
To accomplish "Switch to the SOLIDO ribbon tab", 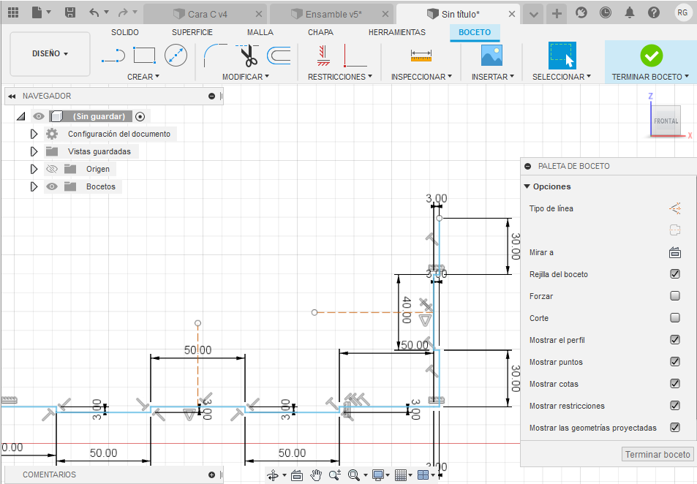I will (125, 32).
